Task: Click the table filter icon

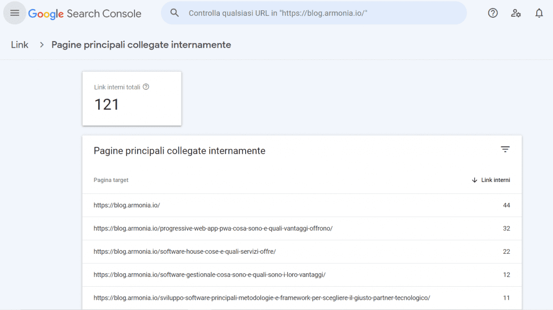Action: (505, 150)
